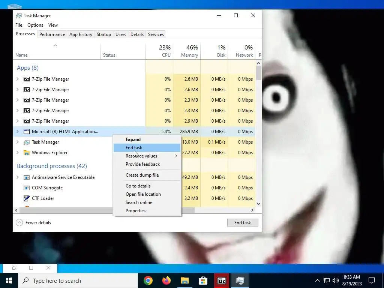384x288 pixels.
Task: Switch to the Services tab
Action: click(156, 34)
